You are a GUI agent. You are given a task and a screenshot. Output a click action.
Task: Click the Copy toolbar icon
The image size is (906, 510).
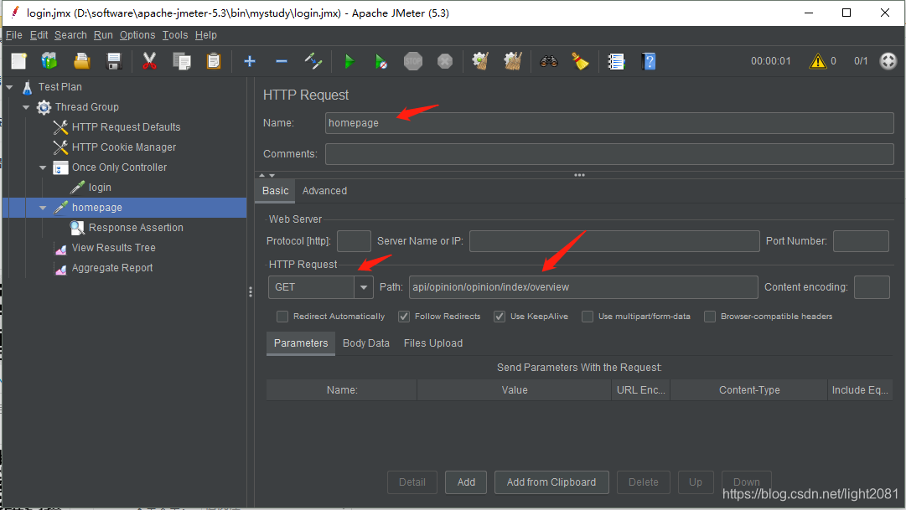tap(181, 61)
